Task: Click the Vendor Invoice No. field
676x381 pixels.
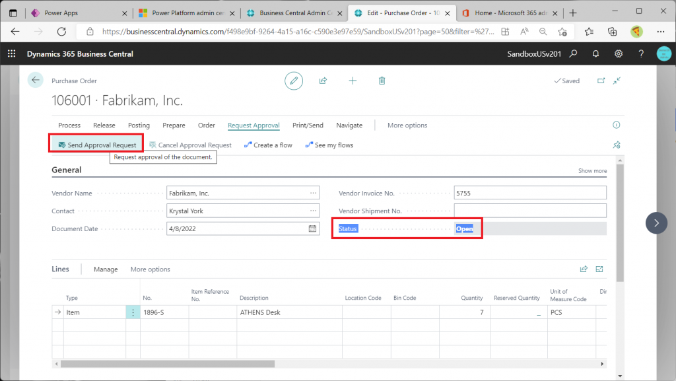Action: pos(530,193)
